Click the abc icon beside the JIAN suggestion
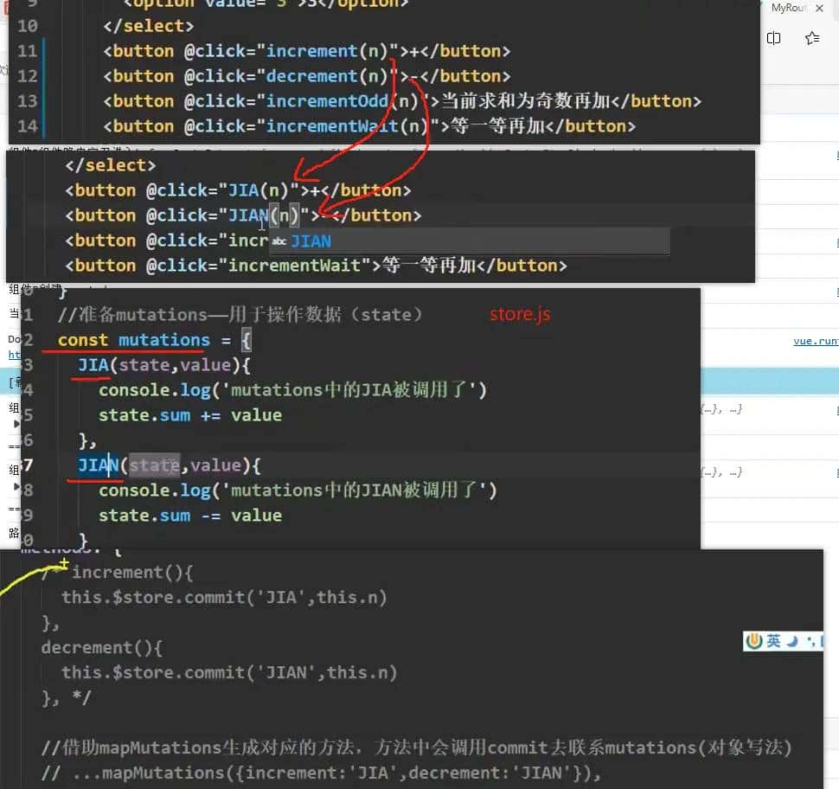Viewport: 839px width, 789px height. [x=279, y=241]
